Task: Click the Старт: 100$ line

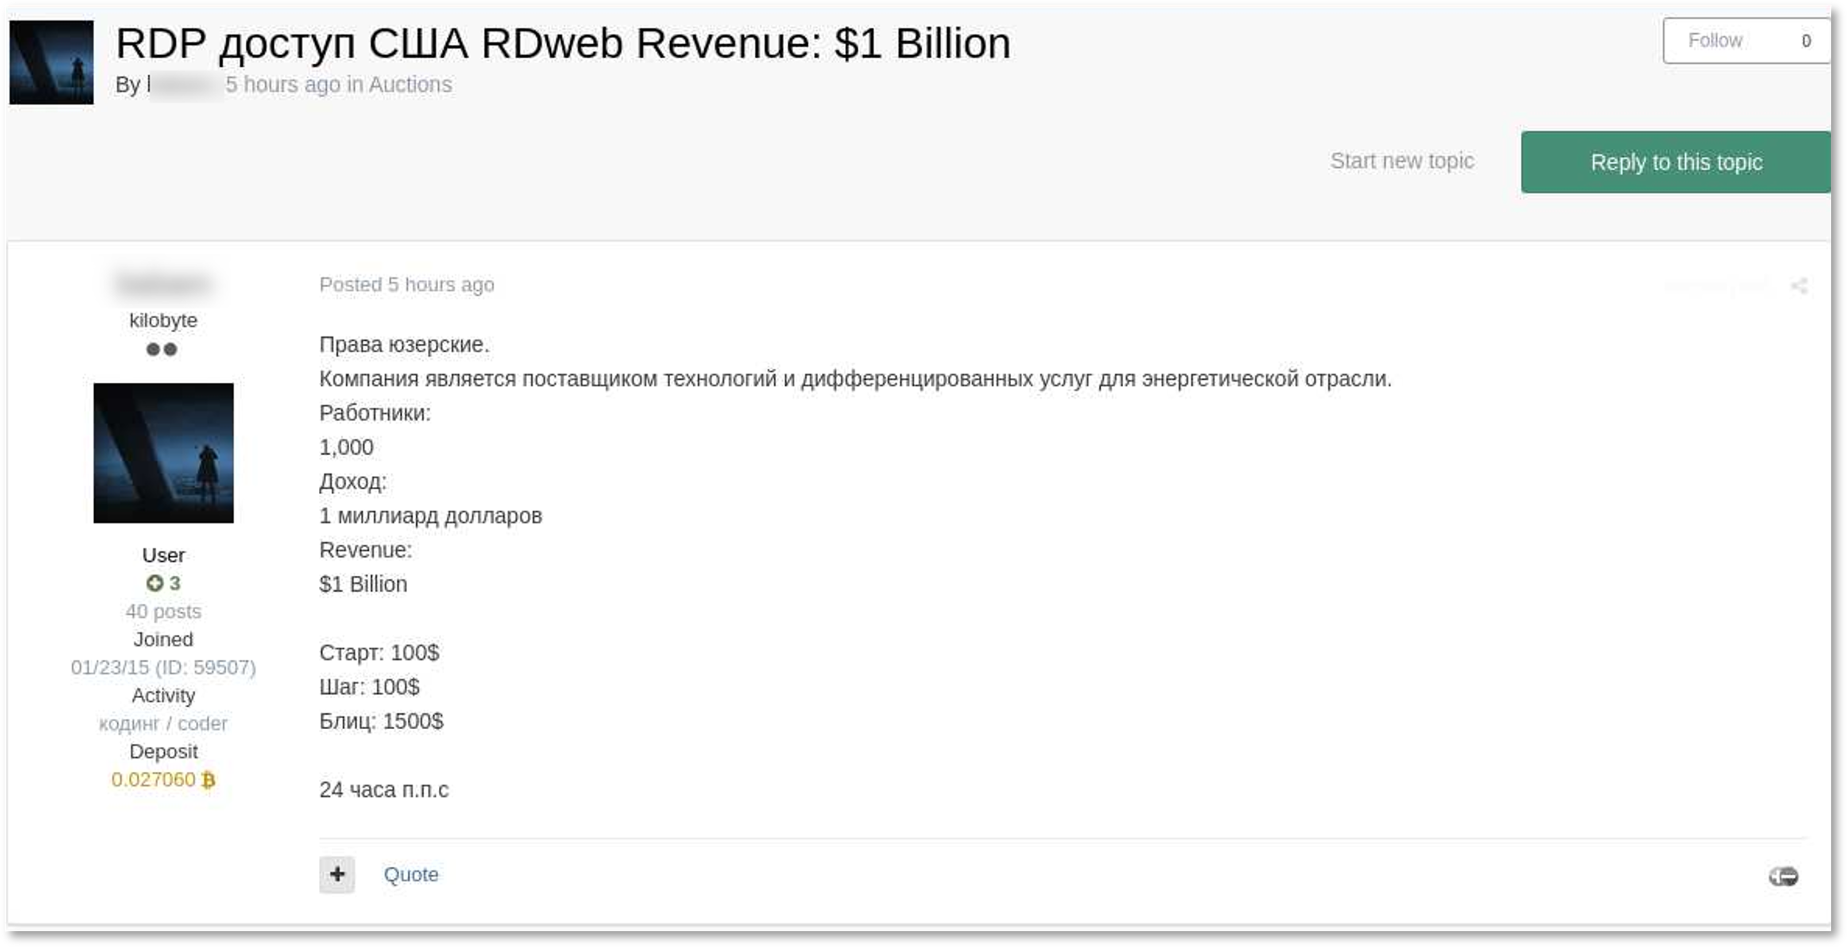Action: click(x=379, y=653)
